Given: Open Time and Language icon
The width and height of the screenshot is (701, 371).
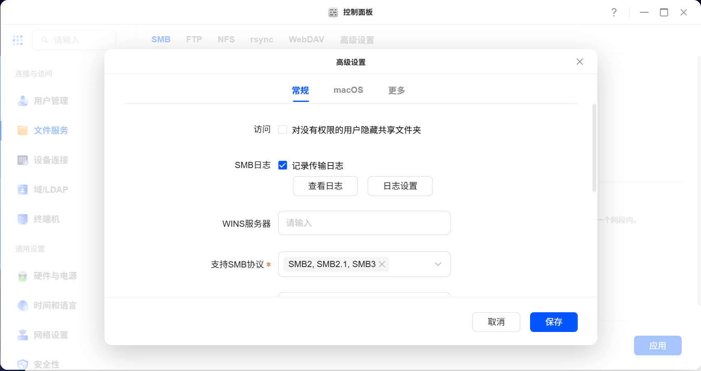Looking at the screenshot, I should click(23, 305).
